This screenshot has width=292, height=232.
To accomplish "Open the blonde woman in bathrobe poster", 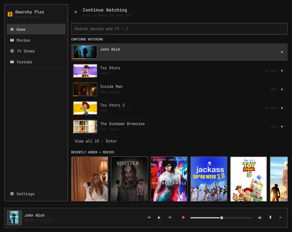I will [90, 179].
